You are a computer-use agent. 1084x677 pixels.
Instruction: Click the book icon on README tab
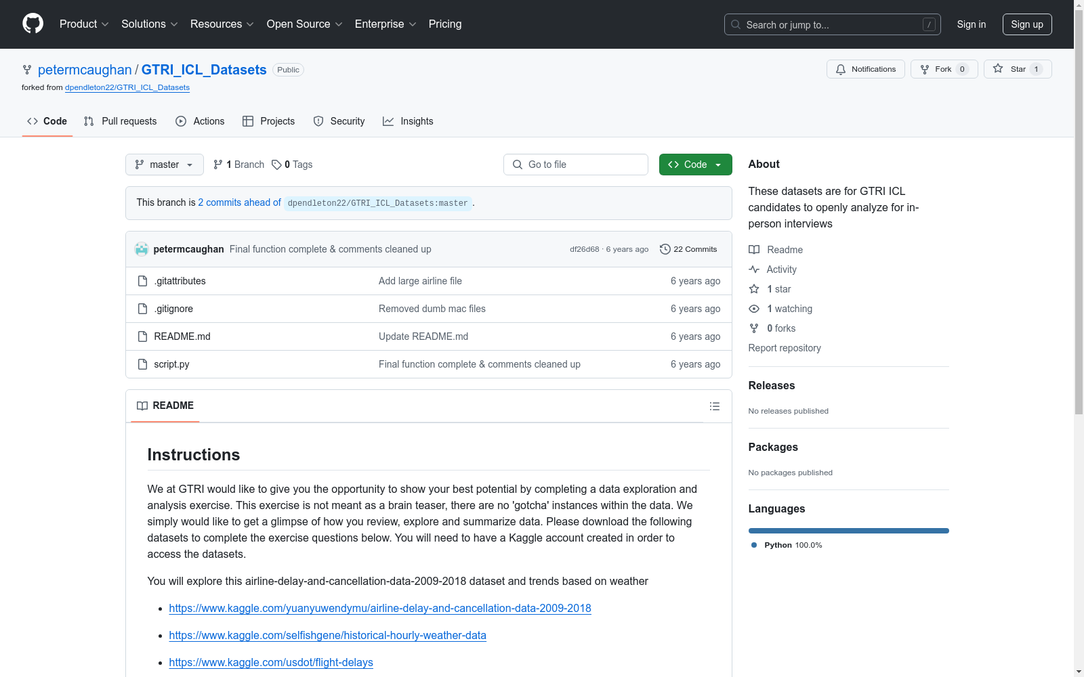[142, 406]
